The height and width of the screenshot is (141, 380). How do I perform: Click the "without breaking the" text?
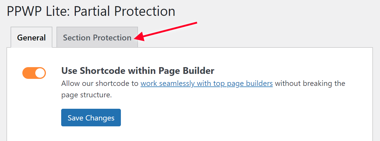click(310, 84)
